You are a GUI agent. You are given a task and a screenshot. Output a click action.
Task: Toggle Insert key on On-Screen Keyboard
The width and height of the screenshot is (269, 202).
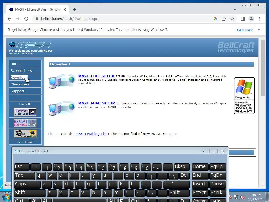200,184
